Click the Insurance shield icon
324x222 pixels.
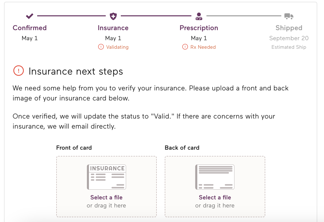[x=113, y=16]
